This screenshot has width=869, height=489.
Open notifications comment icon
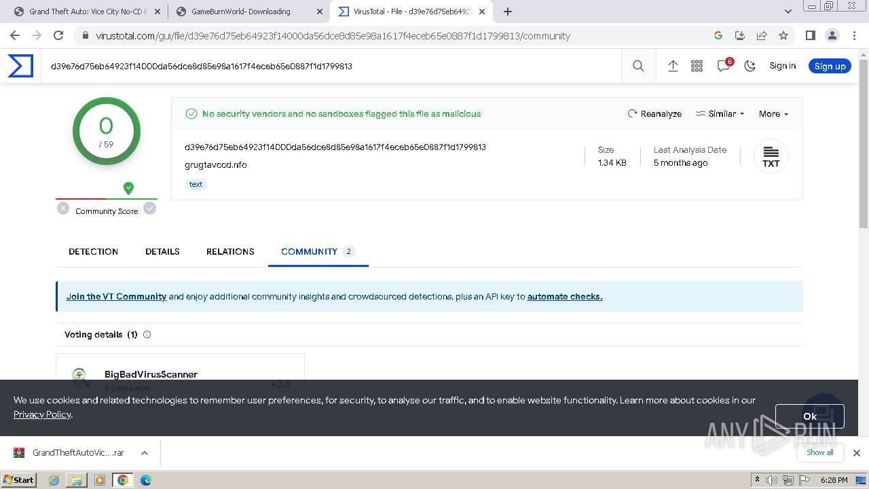pos(724,66)
